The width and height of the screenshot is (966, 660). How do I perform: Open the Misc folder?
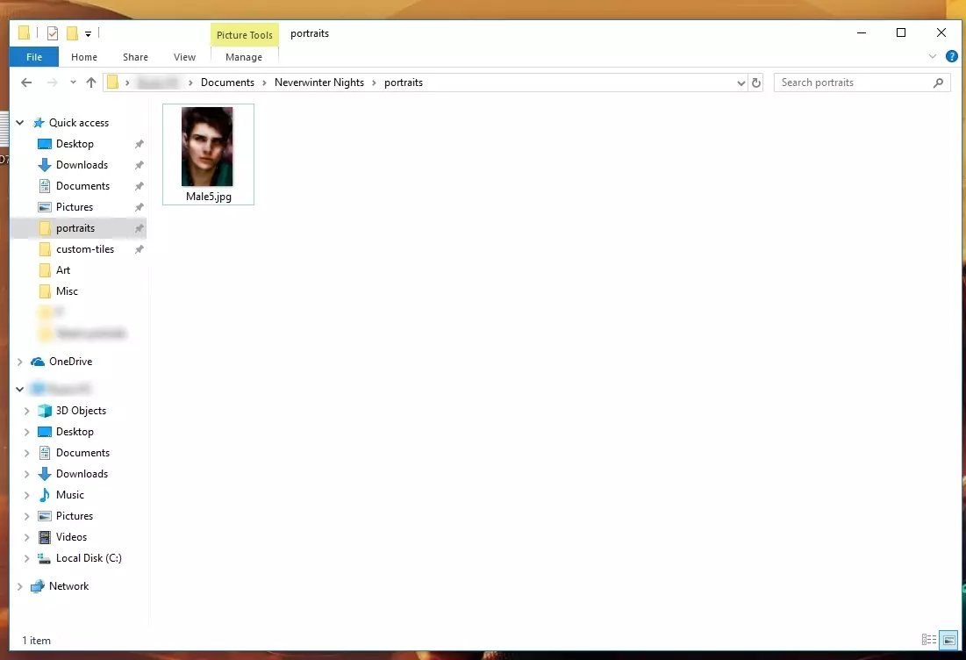point(67,291)
